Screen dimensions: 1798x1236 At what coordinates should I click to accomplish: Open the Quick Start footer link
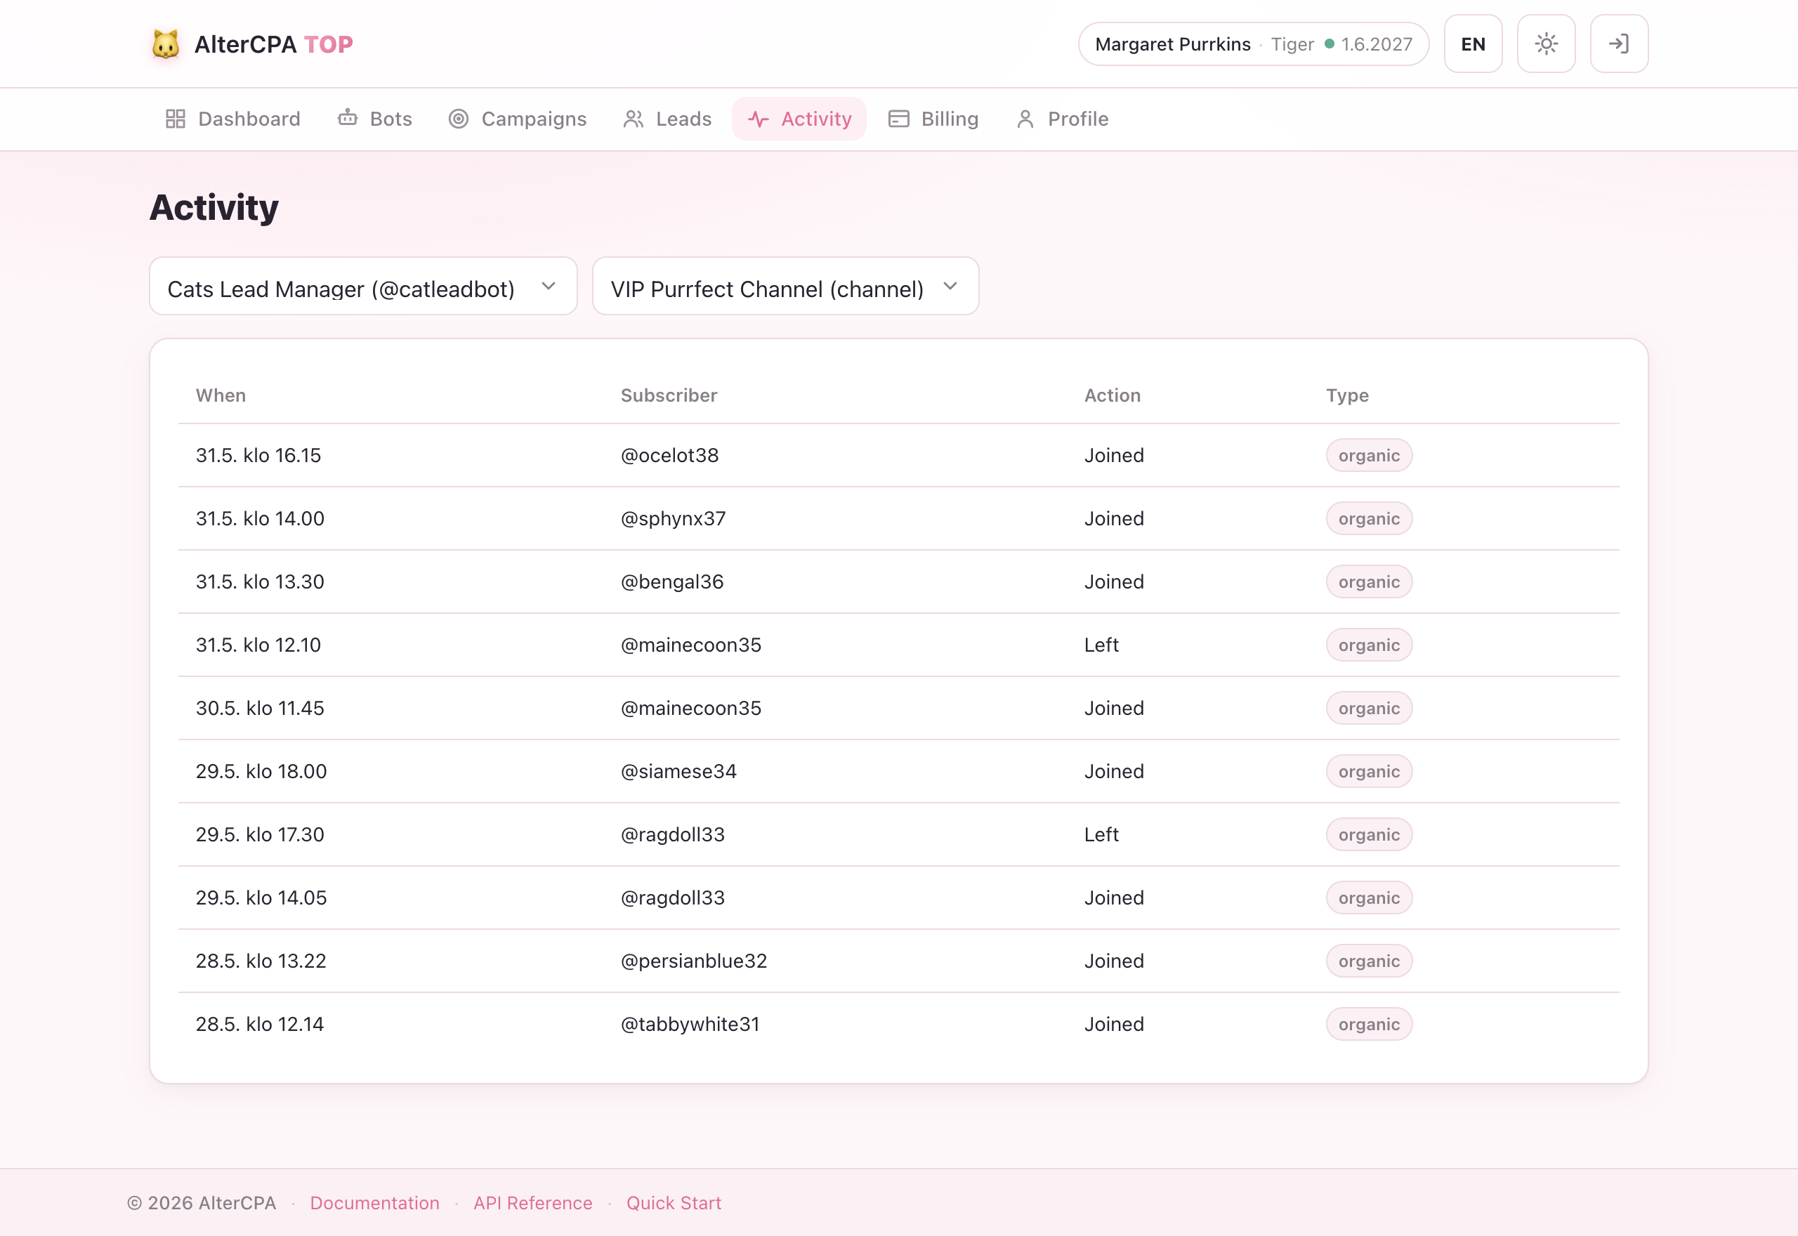coord(674,1203)
